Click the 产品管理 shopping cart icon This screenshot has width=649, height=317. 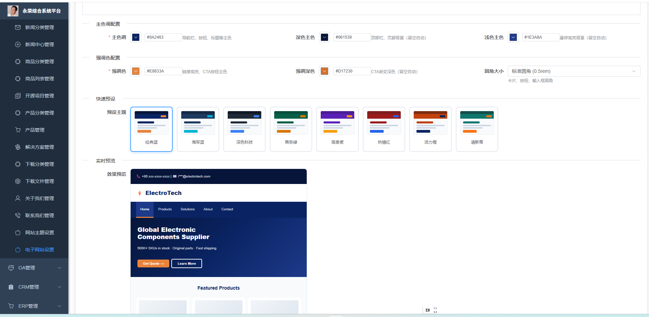tap(18, 130)
